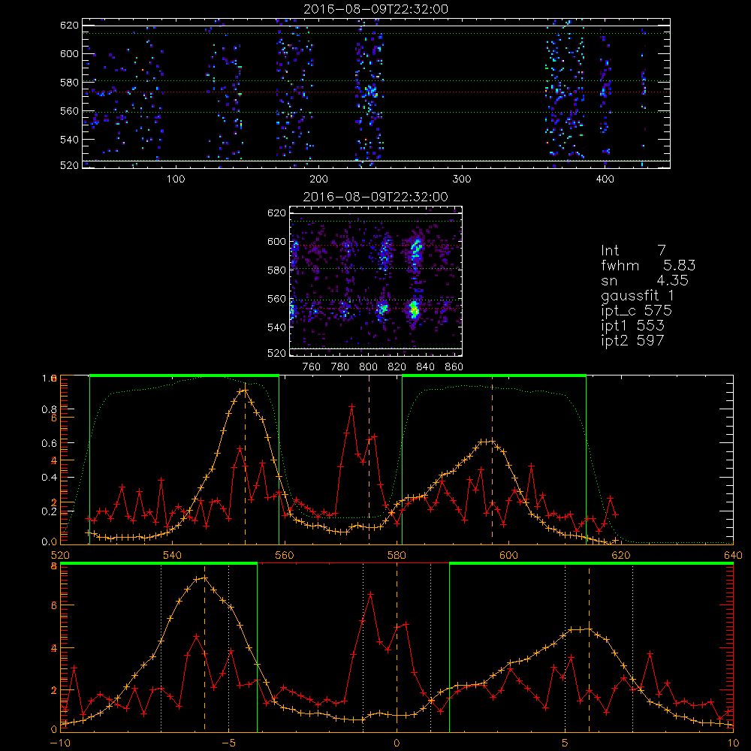This screenshot has height=751, width=751.
Task: Click x-axis label '200' under the wide top image
Action: coord(318,179)
